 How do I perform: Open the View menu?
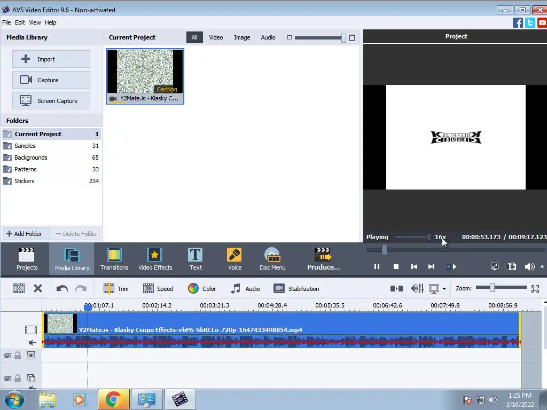coord(35,22)
